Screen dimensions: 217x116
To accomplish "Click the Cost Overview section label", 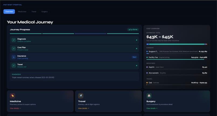I will point(153,28).
